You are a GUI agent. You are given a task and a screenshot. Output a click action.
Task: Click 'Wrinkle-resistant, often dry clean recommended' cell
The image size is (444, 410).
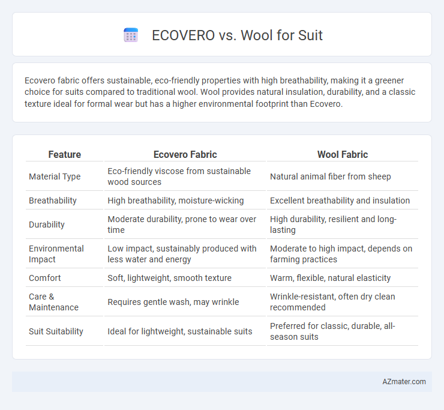[343, 302]
